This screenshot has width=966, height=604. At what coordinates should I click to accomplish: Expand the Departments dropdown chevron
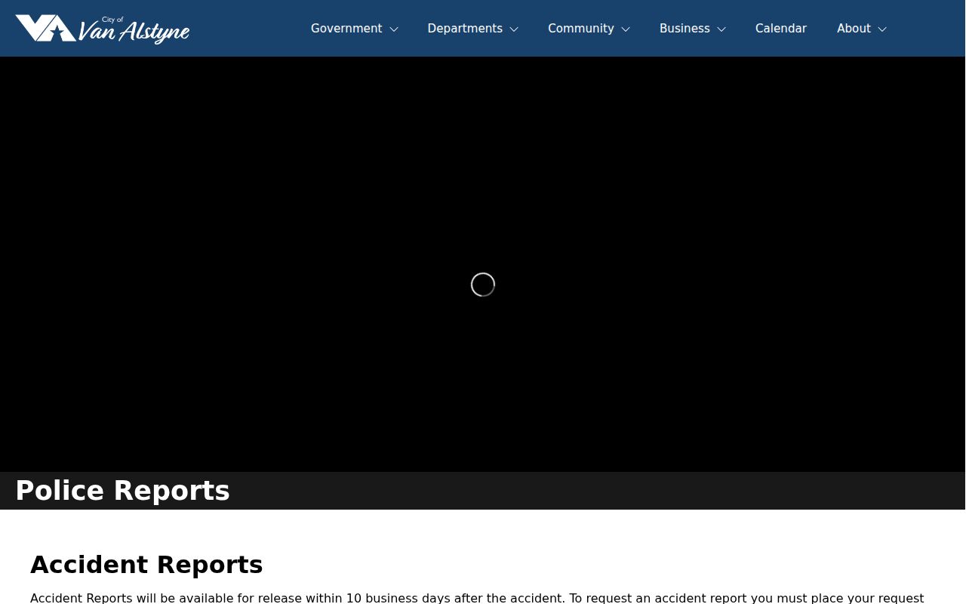coord(514,29)
